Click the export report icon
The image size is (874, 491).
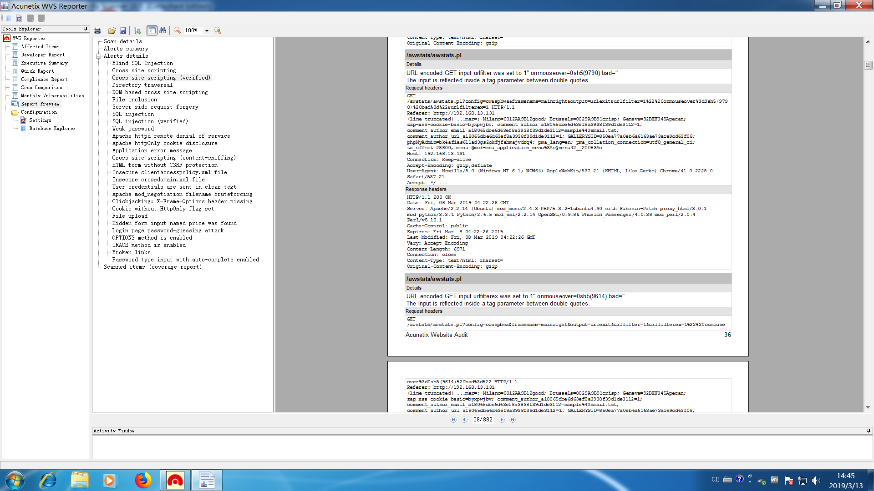tap(137, 30)
